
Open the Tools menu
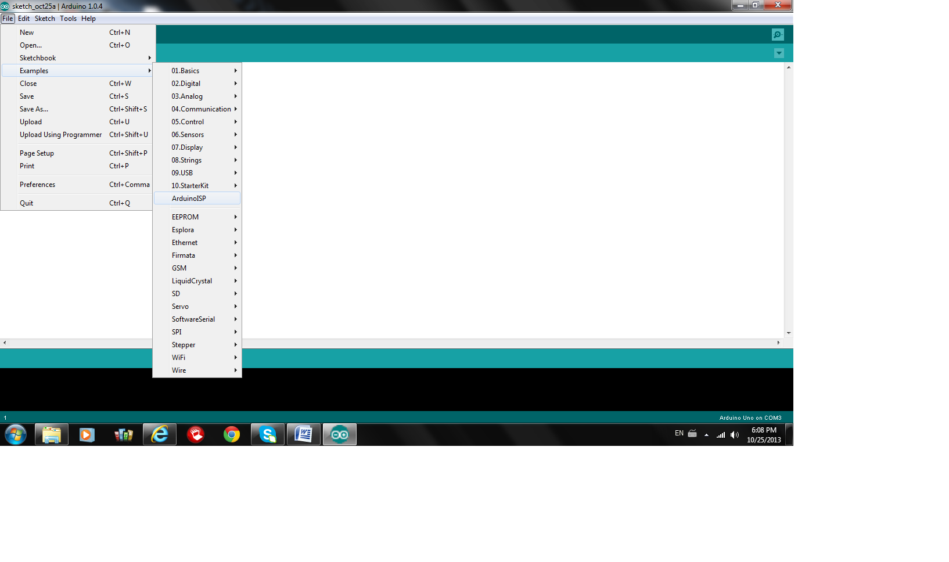(68, 19)
